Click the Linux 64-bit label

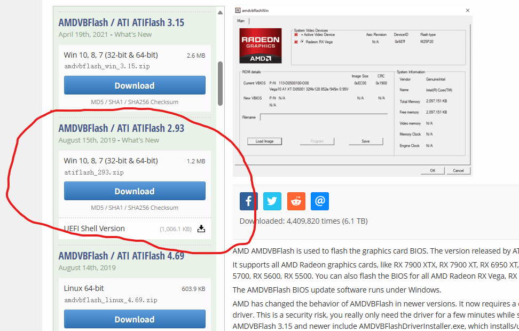coord(84,288)
